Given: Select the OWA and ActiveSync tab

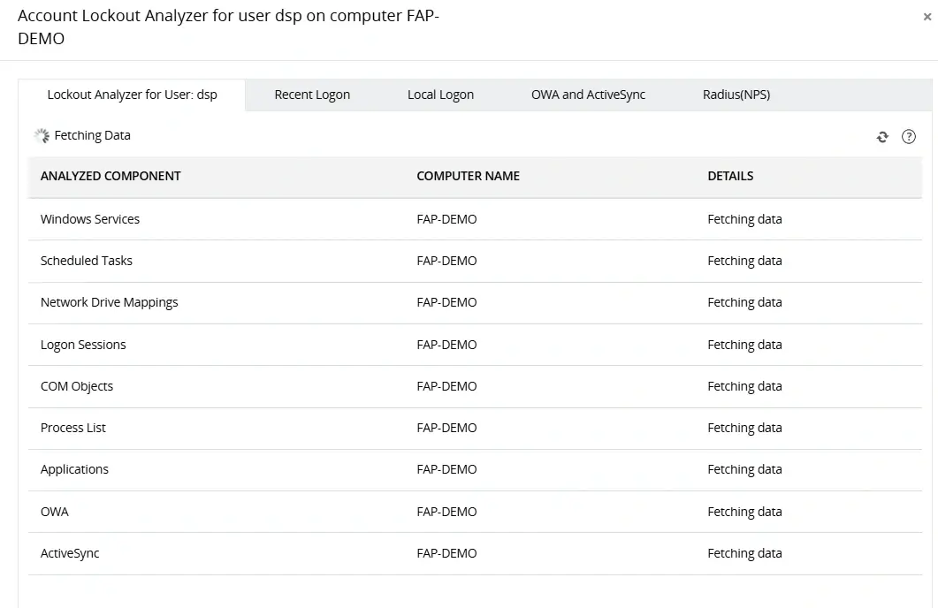Looking at the screenshot, I should coord(588,95).
